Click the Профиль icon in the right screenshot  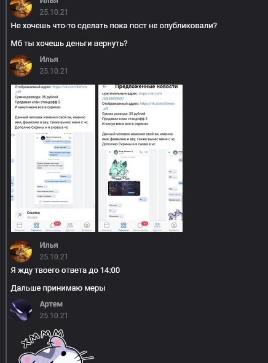(x=174, y=226)
